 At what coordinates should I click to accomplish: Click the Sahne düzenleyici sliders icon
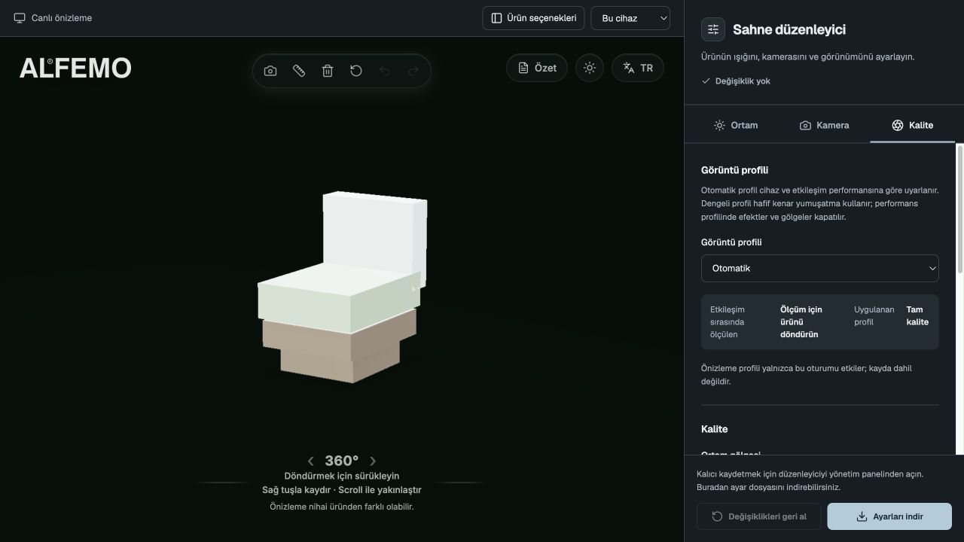(713, 29)
